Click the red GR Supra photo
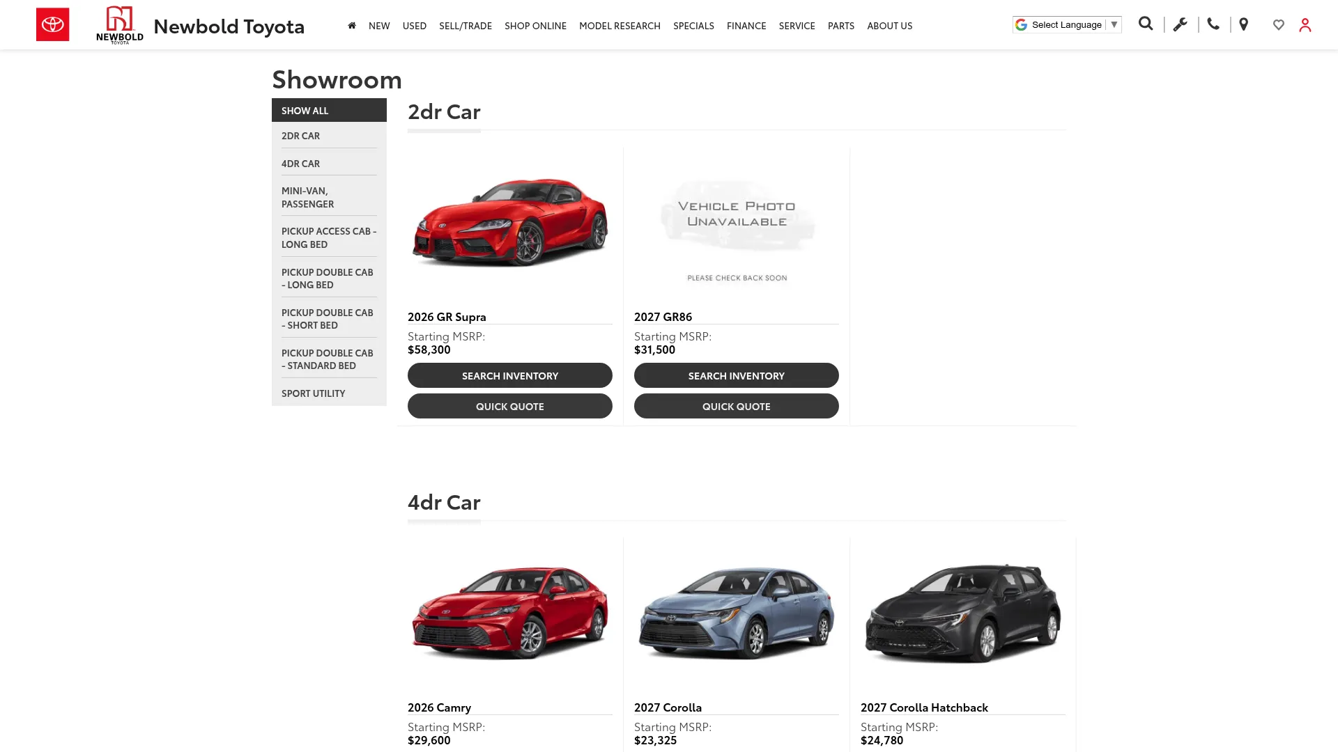 pyautogui.click(x=510, y=224)
